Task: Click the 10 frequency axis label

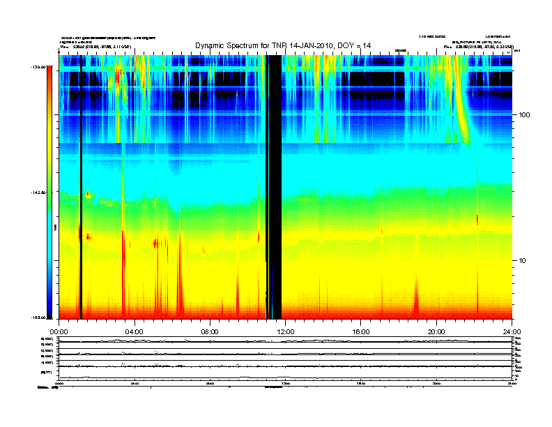Action: pos(523,261)
